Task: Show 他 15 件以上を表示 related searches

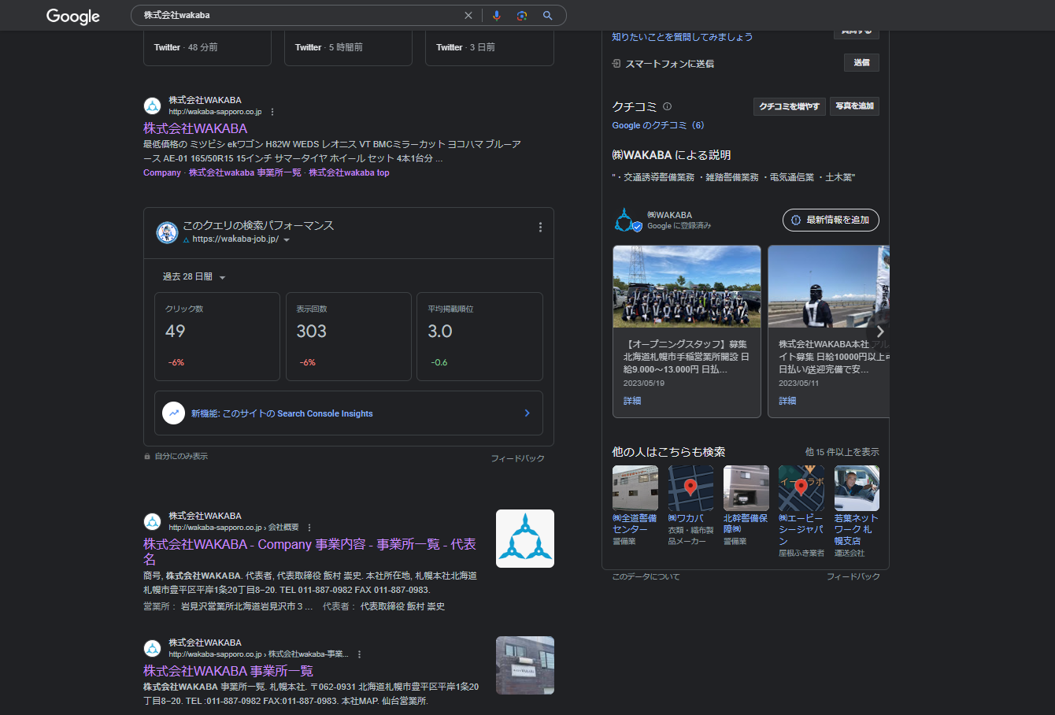Action: click(x=842, y=453)
